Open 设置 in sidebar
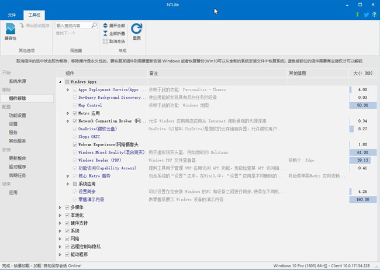This screenshot has height=270, width=380. [13, 124]
